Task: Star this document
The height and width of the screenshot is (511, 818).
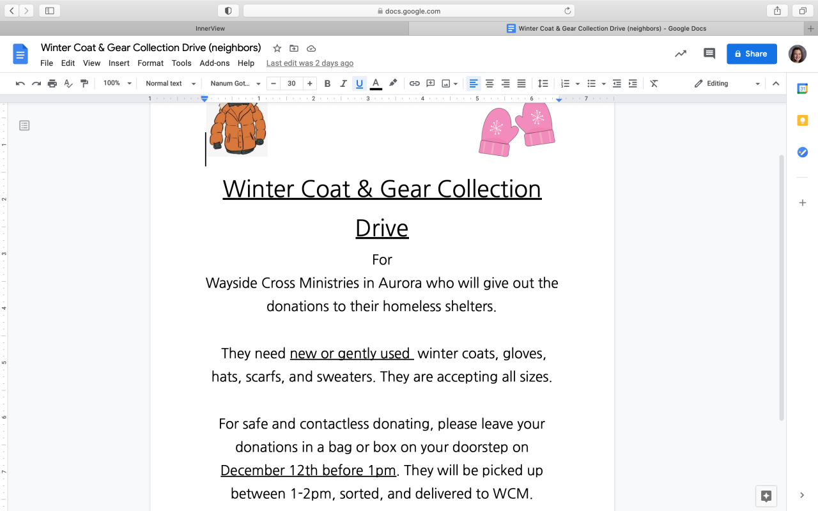Action: pos(277,49)
